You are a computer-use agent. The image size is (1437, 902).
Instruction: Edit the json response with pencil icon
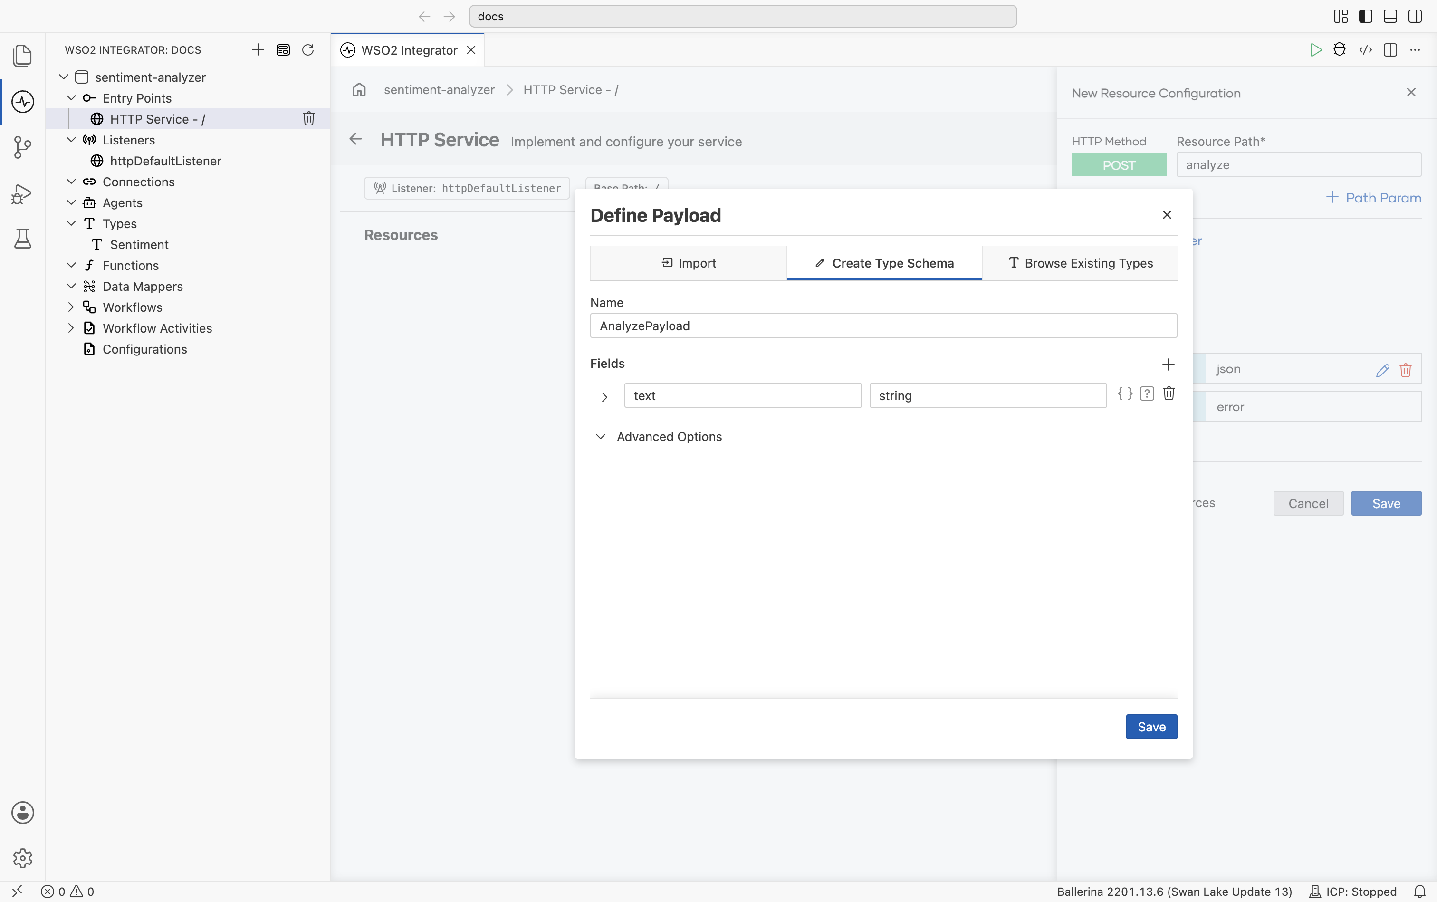click(x=1383, y=370)
